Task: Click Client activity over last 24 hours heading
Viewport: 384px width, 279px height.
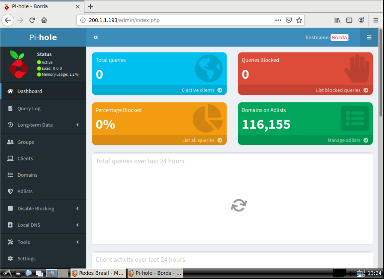Action: coord(140,259)
